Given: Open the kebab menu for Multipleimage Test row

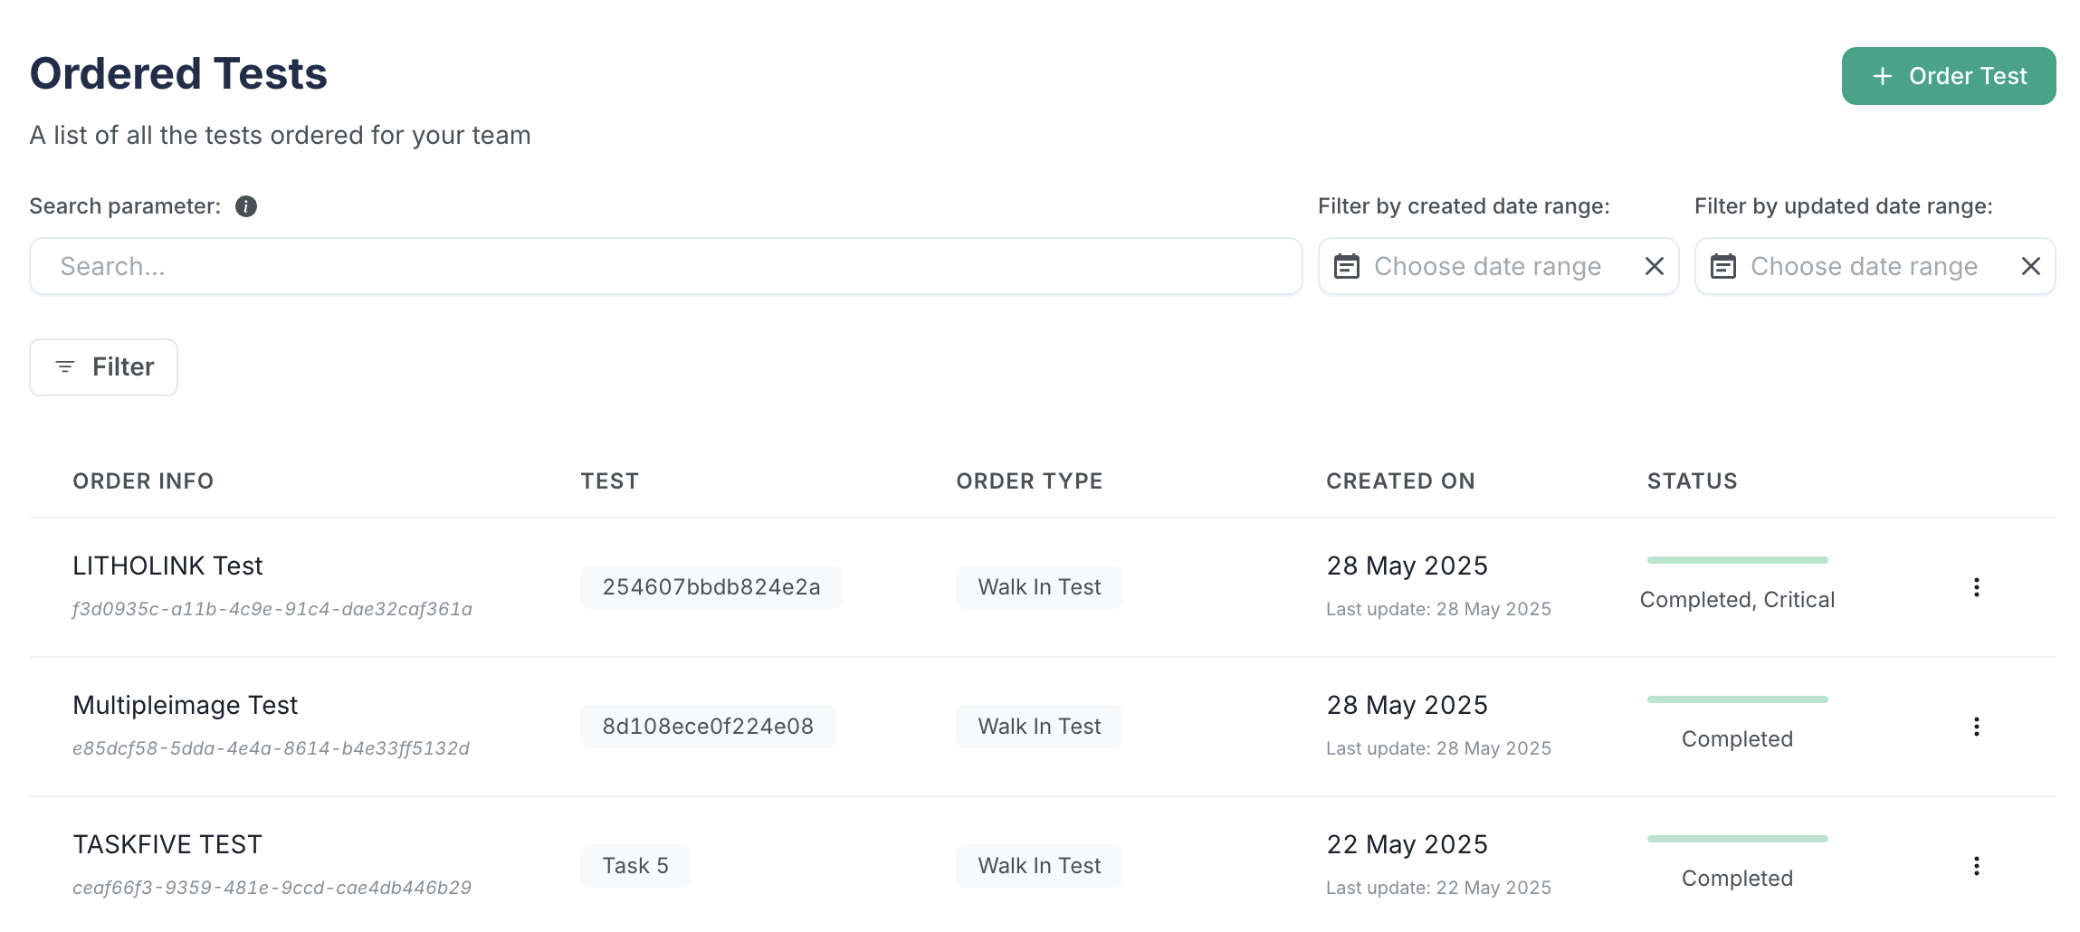Looking at the screenshot, I should [1976, 726].
